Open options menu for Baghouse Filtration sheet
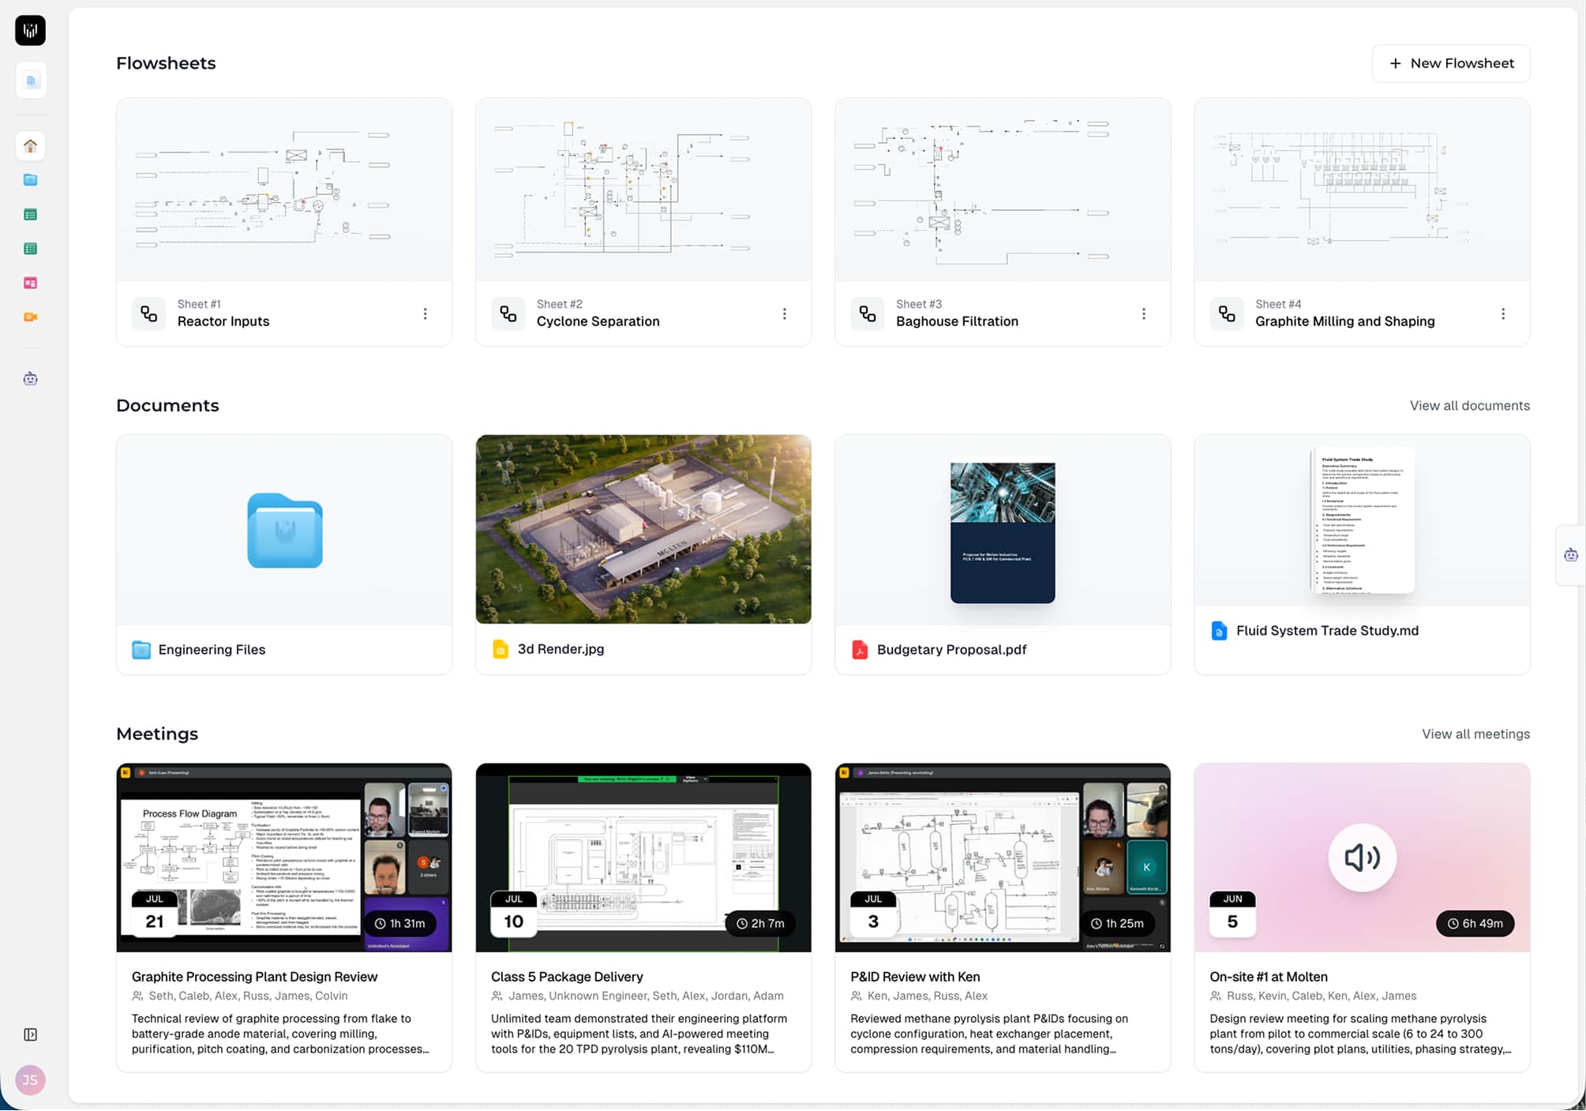 click(1143, 313)
